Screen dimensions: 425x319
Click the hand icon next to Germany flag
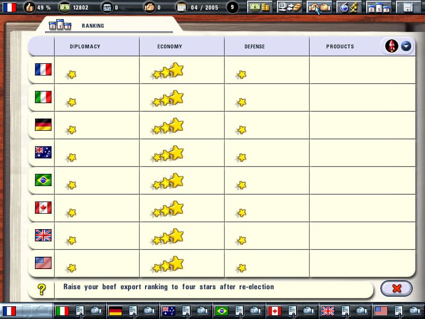point(149,310)
